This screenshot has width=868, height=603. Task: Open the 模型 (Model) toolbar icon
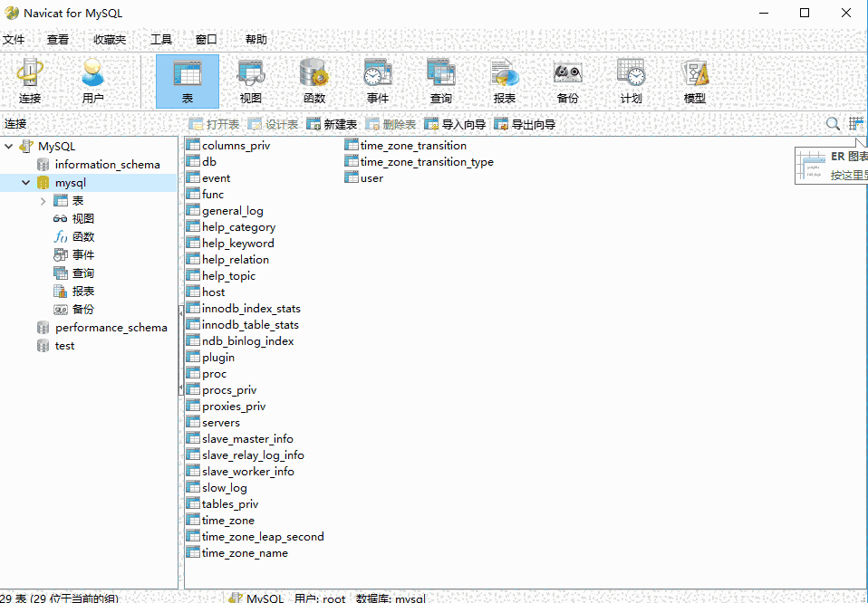pyautogui.click(x=694, y=81)
